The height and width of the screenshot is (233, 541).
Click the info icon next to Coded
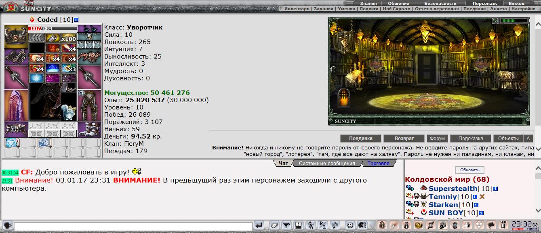click(x=76, y=19)
